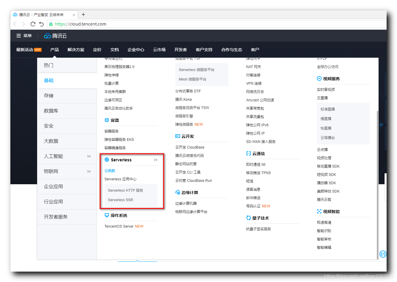The image size is (397, 282).
Task: Open 弹性微服务 NEW link
Action: point(189,124)
